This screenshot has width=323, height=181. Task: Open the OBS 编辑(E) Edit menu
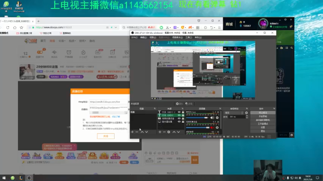(143, 37)
